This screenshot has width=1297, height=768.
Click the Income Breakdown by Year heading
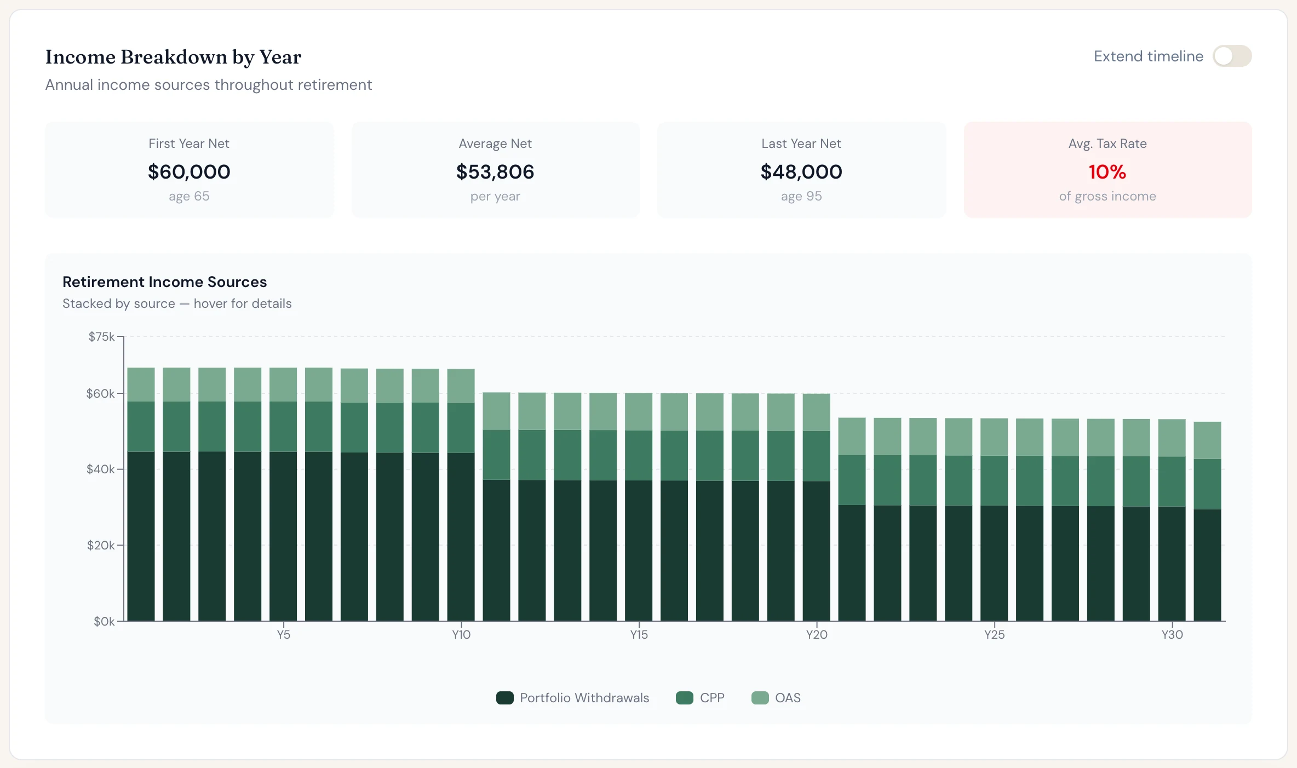click(x=173, y=56)
